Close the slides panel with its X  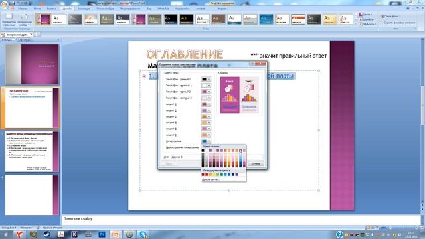[58, 40]
